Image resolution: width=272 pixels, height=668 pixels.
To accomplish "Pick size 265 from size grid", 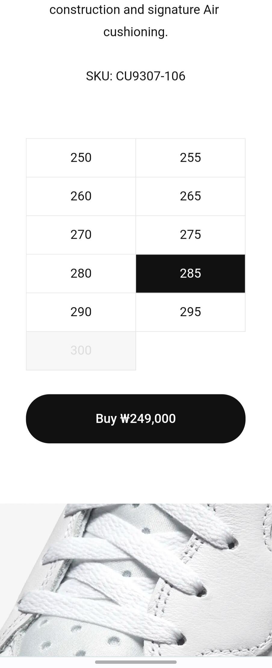I will [x=190, y=196].
